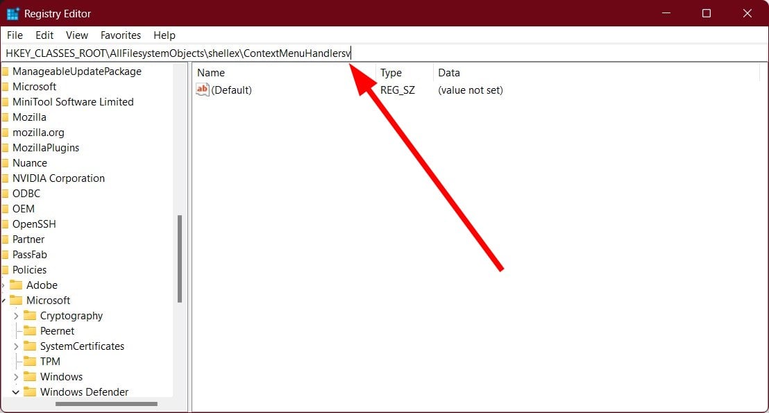This screenshot has height=413, width=769.
Task: Click the Registry Editor app icon in title bar
Action: pyautogui.click(x=12, y=14)
